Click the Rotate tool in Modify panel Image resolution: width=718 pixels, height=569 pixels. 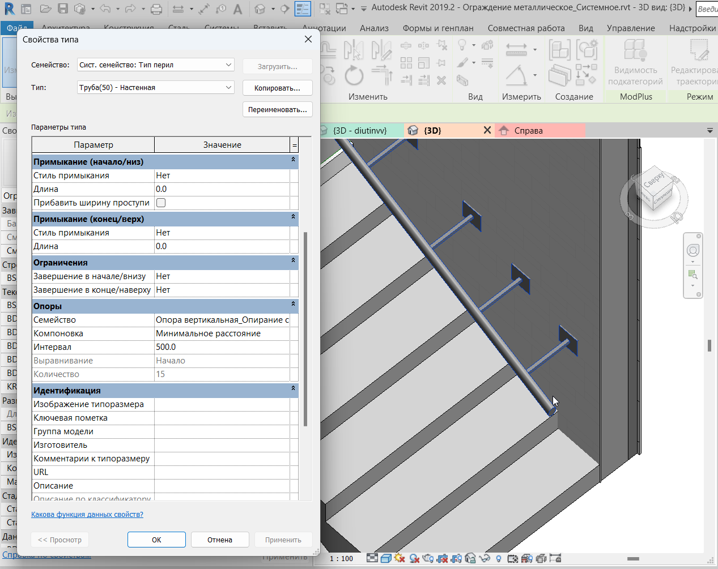pyautogui.click(x=354, y=75)
